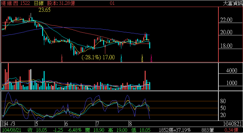
Task: Click month 7 on the date axis
Action: pos(98,124)
